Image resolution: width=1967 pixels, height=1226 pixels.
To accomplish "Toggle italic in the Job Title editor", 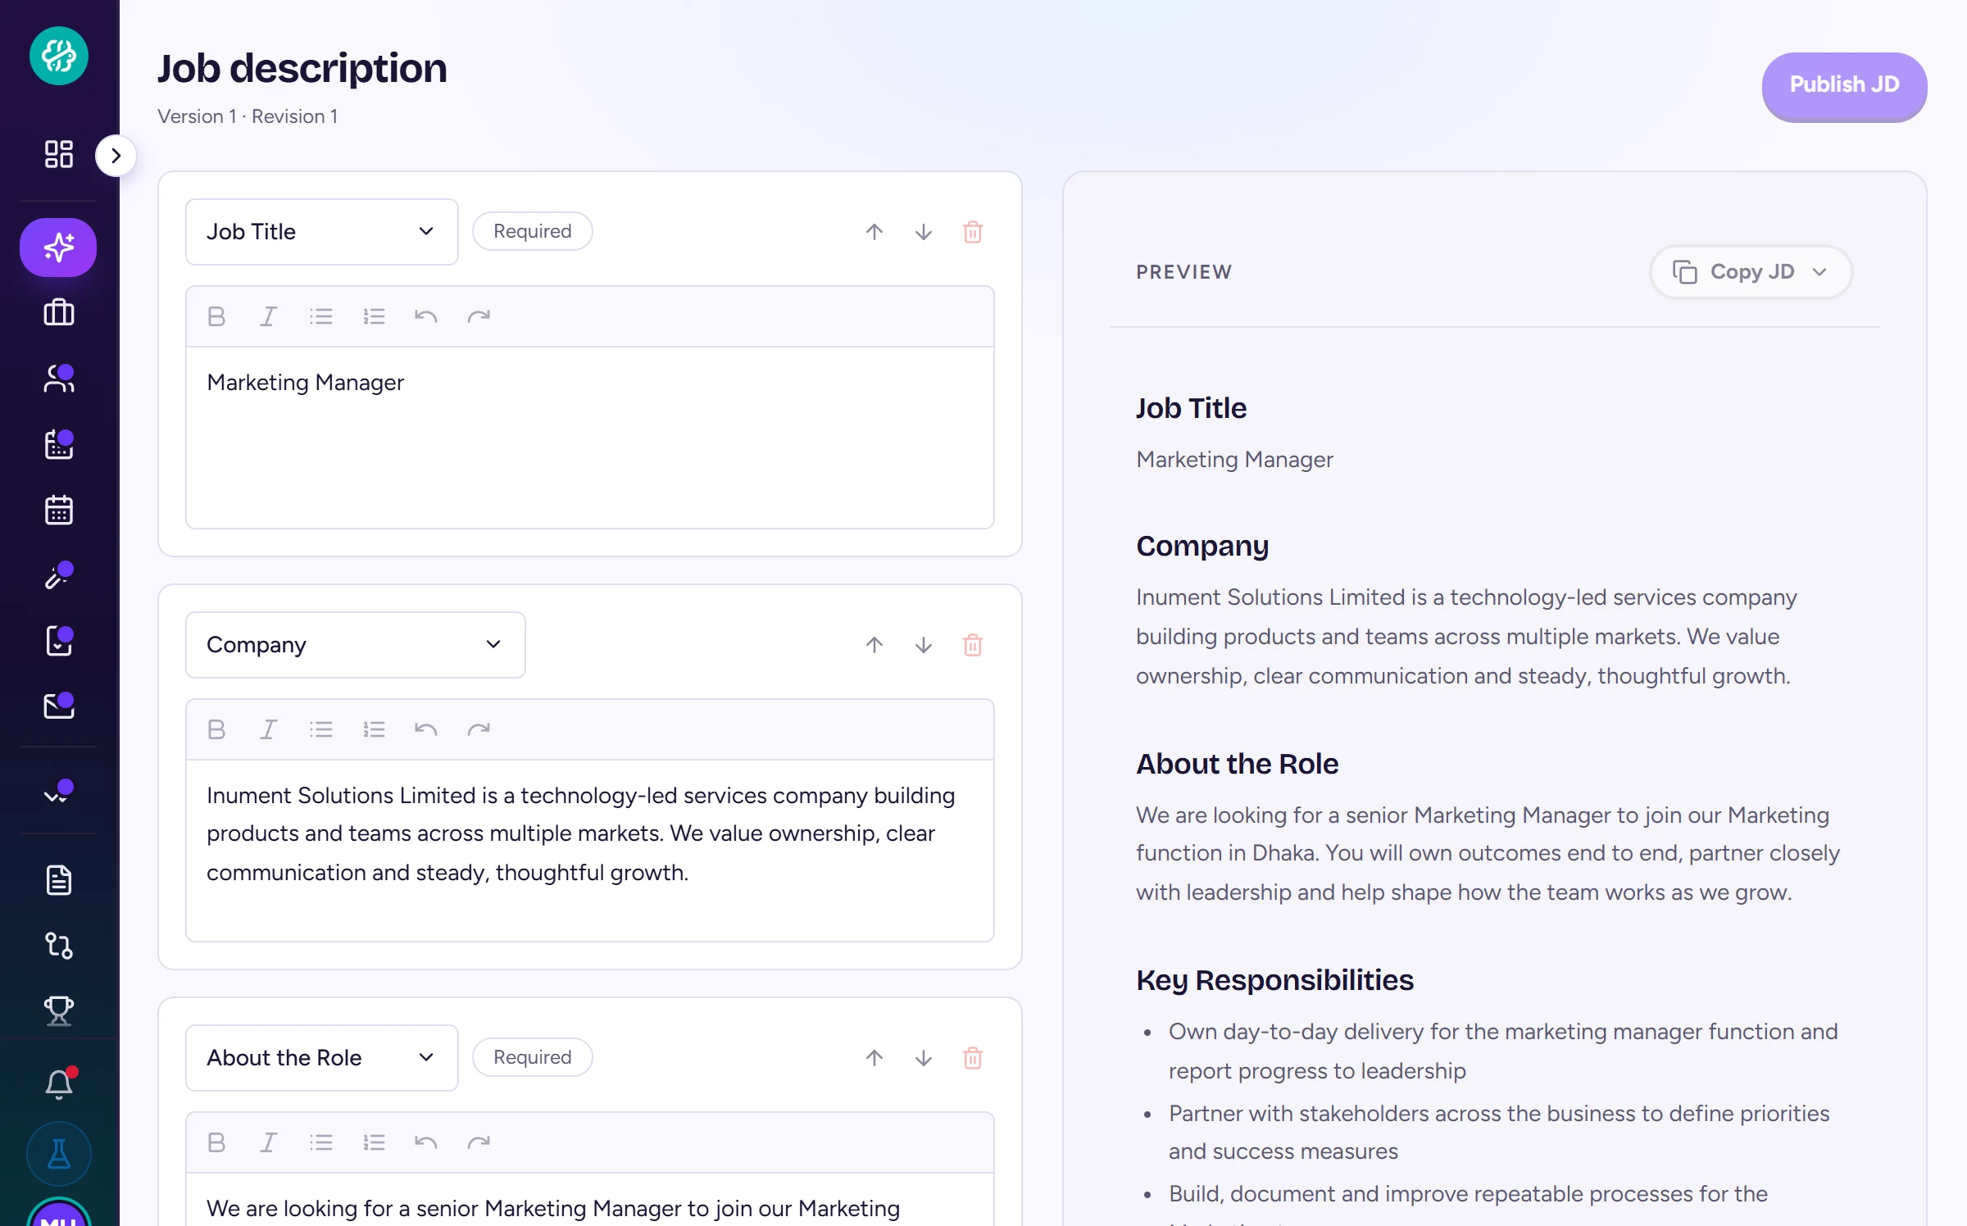I will click(269, 316).
